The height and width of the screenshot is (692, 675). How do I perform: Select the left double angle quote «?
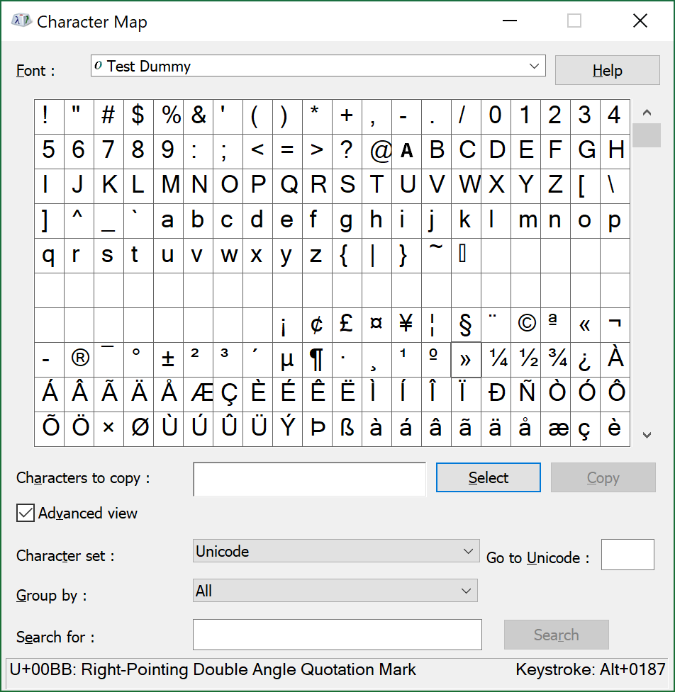(586, 325)
